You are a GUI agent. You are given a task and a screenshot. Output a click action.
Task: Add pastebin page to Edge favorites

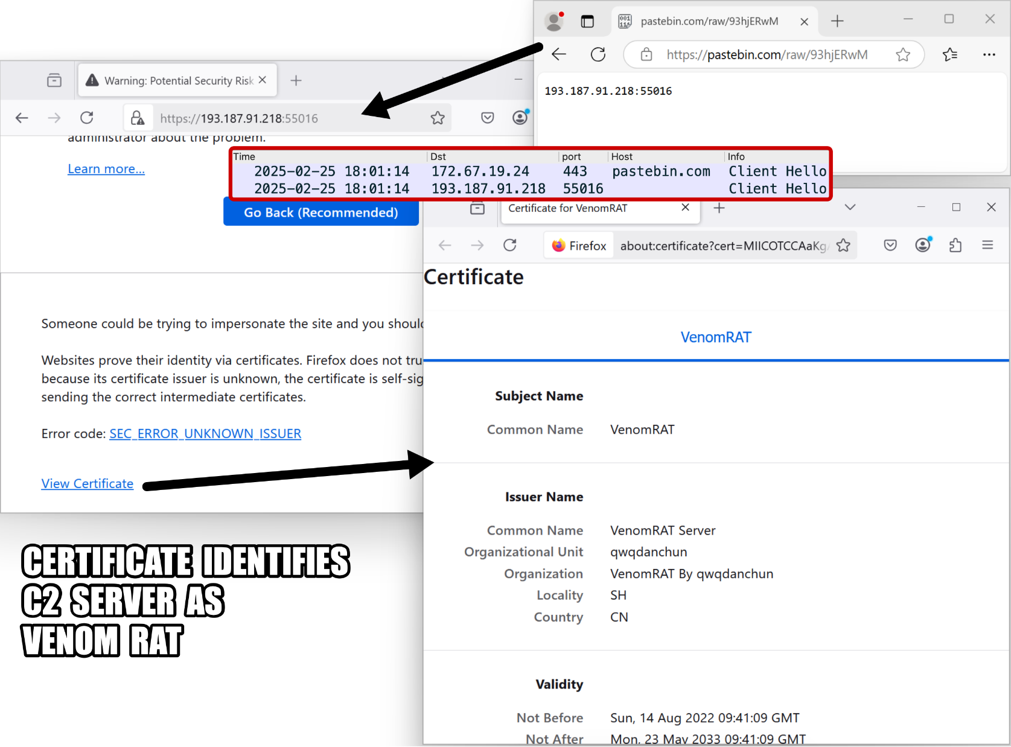tap(903, 55)
